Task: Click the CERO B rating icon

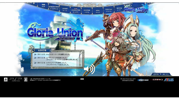Action: tap(26, 80)
